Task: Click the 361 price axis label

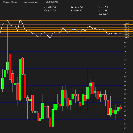Action: coord(125,124)
